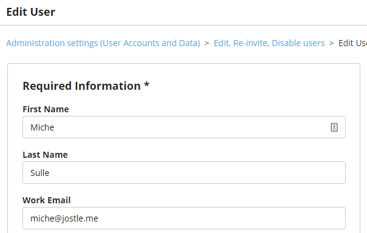Focus the Last Name field containing Sulle

(184, 172)
